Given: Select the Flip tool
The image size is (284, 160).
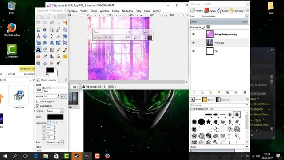Looking at the screenshot, I should click(x=59, y=43).
